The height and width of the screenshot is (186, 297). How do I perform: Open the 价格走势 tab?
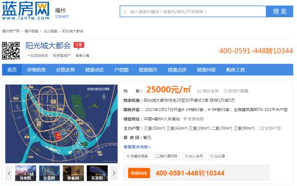pyautogui.click(x=65, y=70)
